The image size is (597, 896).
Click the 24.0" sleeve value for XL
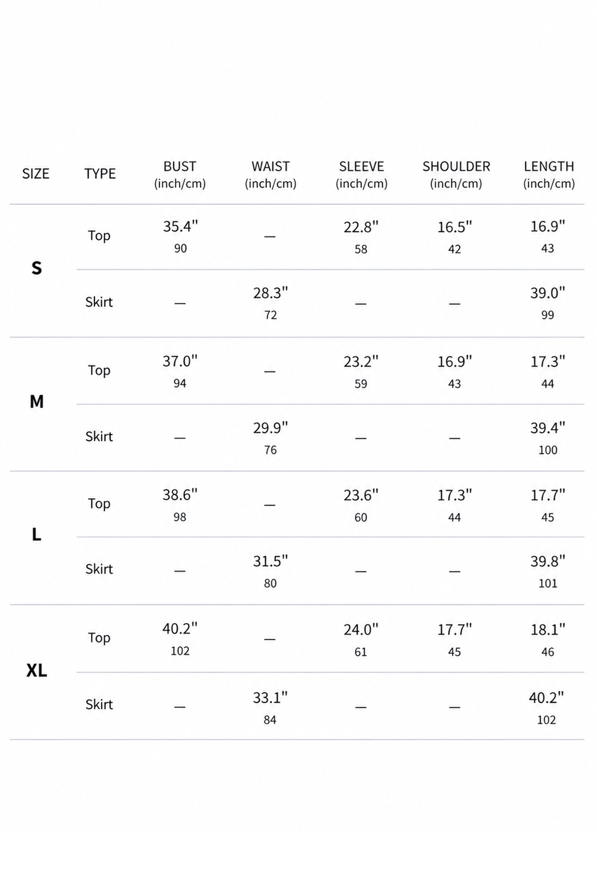pyautogui.click(x=361, y=630)
